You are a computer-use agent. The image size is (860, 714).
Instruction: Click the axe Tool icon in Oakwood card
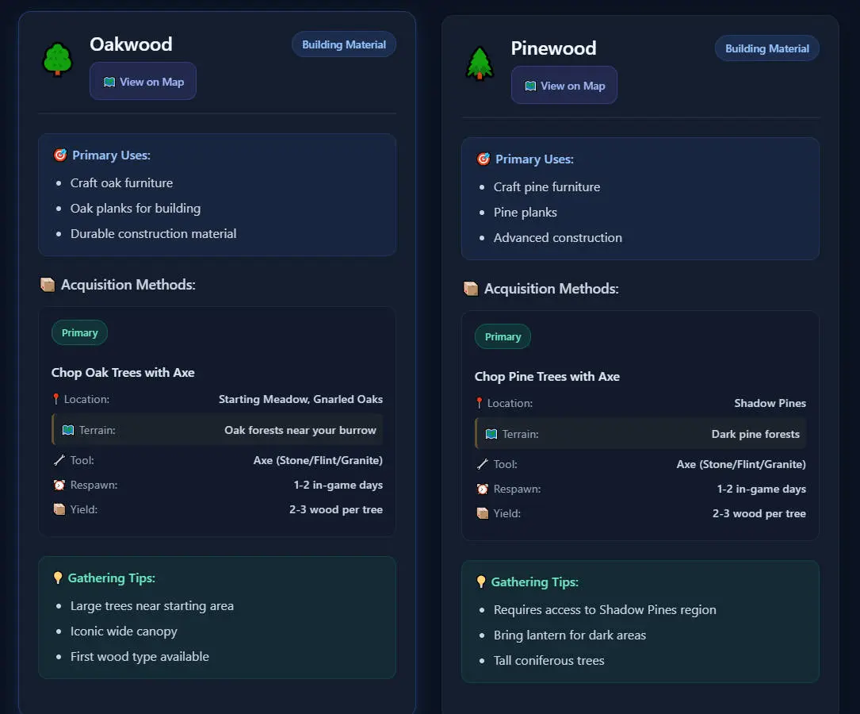(x=59, y=460)
